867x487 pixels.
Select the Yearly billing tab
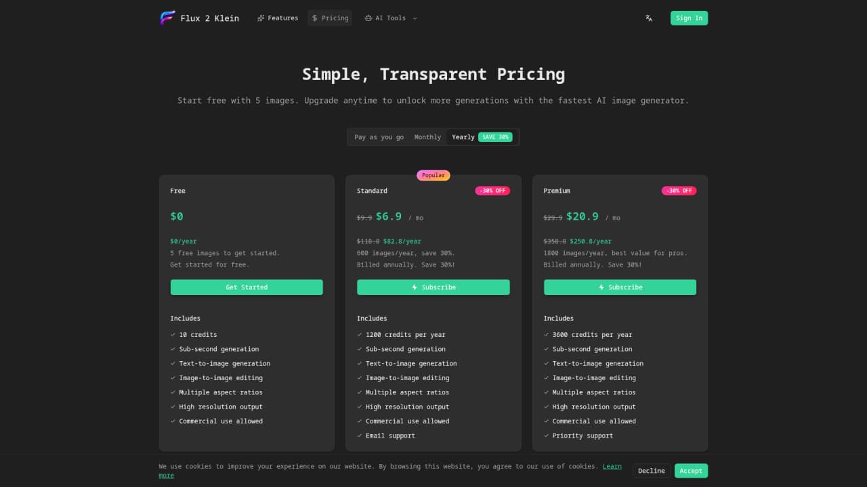(x=482, y=137)
